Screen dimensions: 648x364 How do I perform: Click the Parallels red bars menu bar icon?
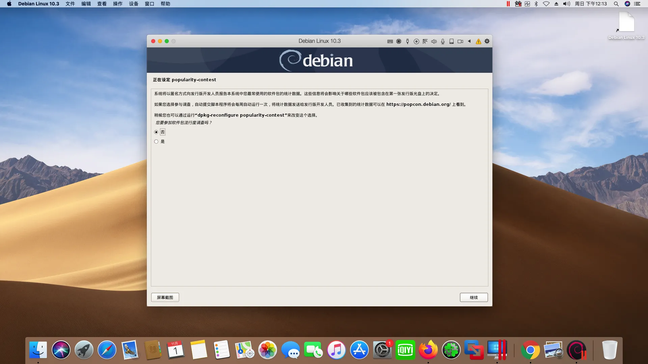point(508,4)
